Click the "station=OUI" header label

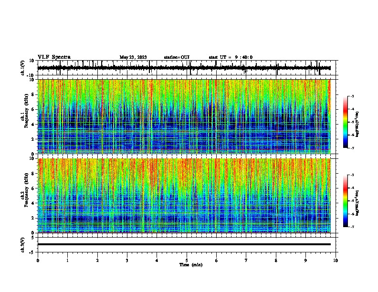tap(177, 57)
